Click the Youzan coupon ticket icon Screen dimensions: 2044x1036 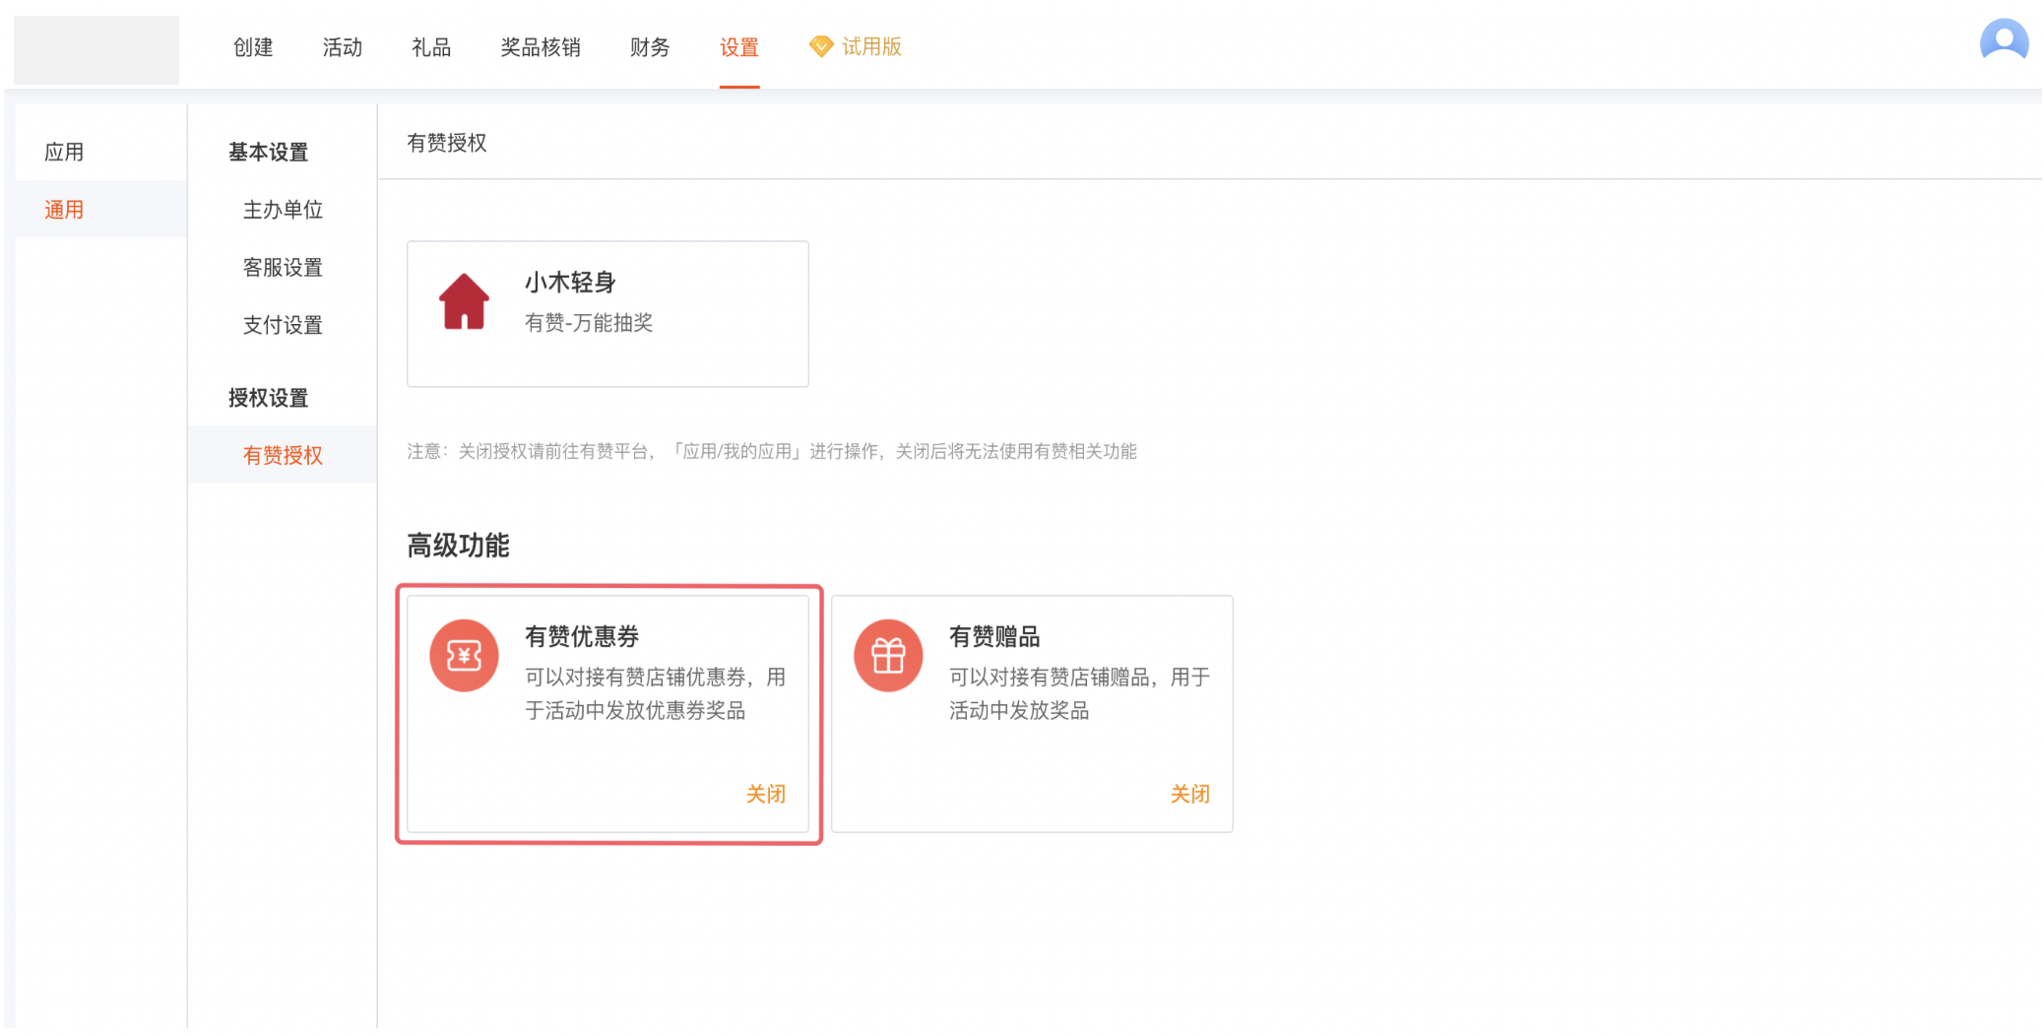[x=464, y=655]
